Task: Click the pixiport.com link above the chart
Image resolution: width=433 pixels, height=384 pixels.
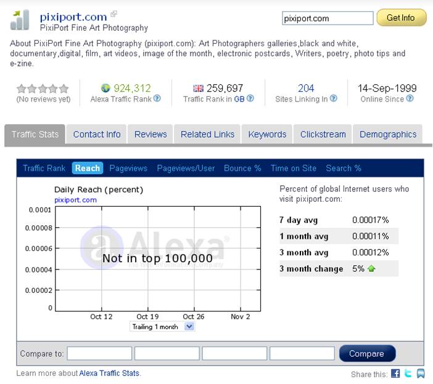Action: click(x=75, y=200)
